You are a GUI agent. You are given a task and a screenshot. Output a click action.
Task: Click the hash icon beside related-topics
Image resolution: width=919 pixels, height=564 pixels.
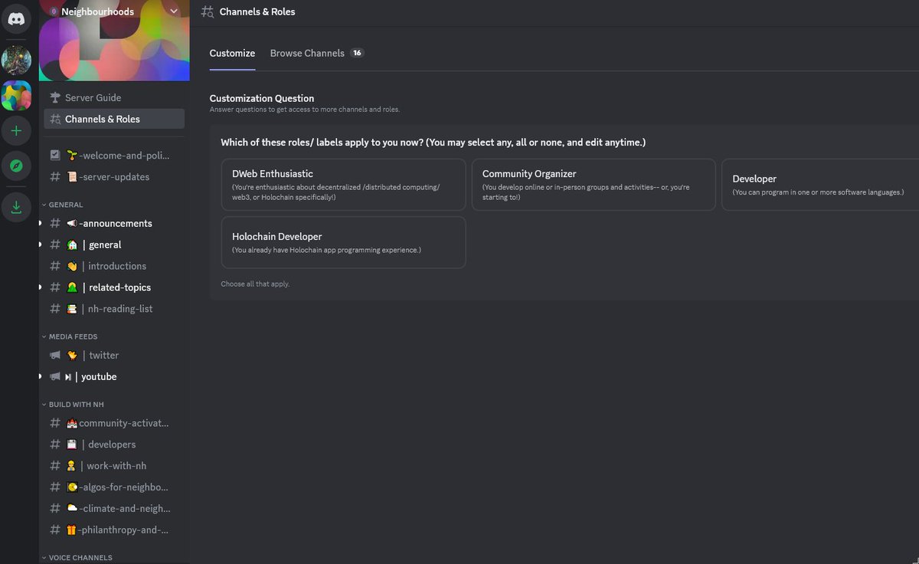click(54, 287)
